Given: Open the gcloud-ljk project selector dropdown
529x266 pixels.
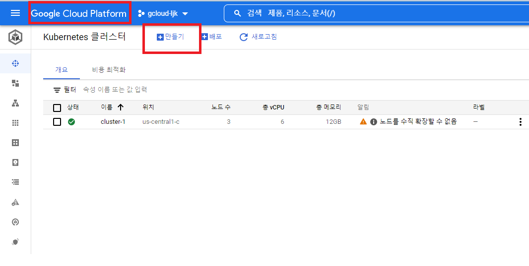Looking at the screenshot, I should tap(163, 13).
